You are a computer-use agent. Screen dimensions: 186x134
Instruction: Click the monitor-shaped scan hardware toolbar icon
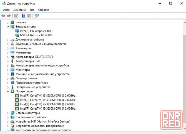point(37,16)
